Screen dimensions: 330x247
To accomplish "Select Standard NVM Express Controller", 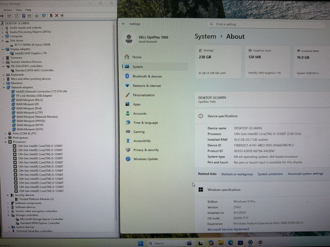I will (x=40, y=223).
